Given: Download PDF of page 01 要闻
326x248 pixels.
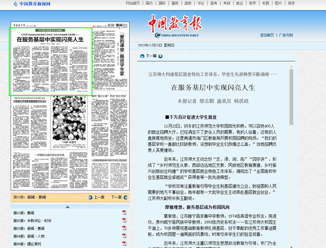Looking at the screenshot, I should point(124,213).
